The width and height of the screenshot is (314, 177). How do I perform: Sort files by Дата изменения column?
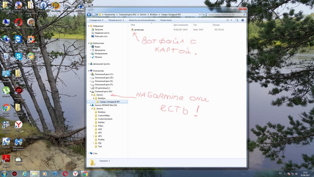click(x=180, y=25)
